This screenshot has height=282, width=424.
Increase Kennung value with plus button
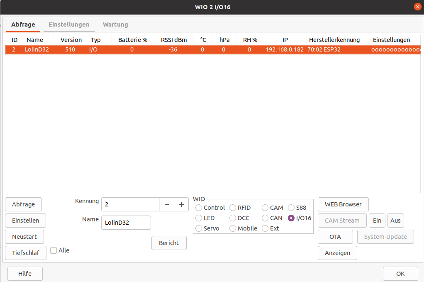click(x=181, y=204)
